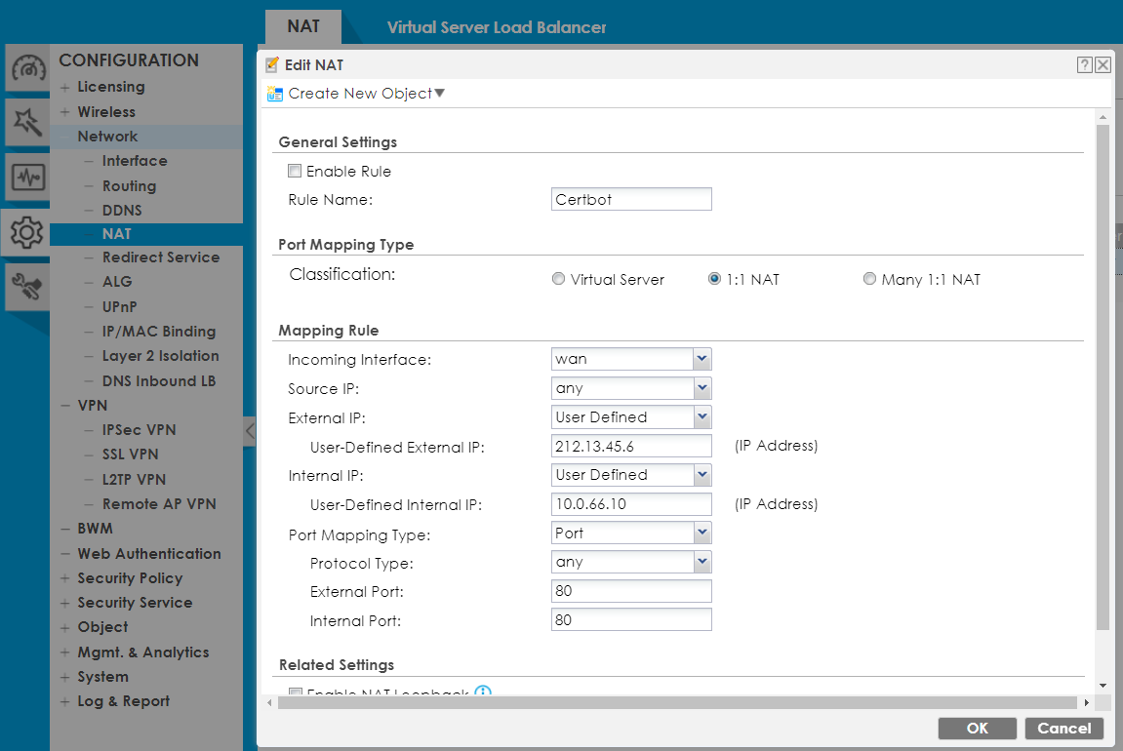Open Layer 2 Isolation menu item

[160, 356]
